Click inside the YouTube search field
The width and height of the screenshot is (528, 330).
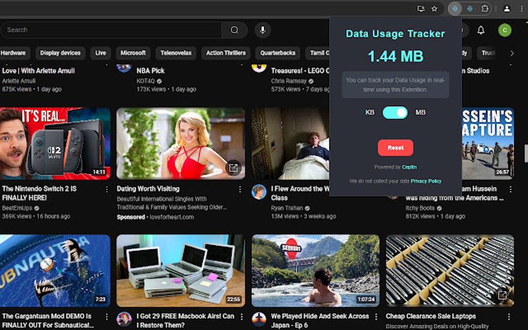pos(104,29)
